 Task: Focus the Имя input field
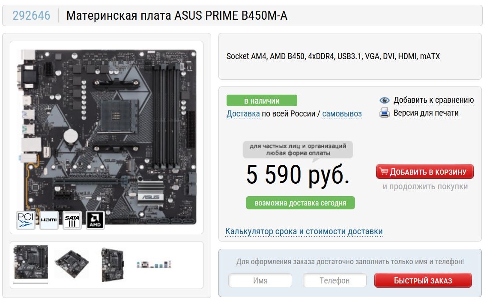[x=260, y=280]
